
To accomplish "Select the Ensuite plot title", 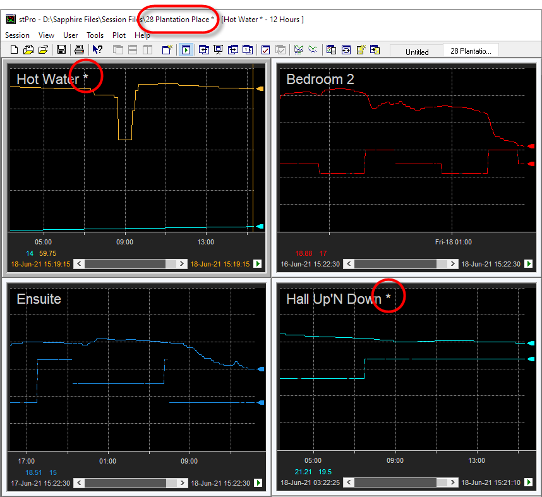I will (39, 299).
